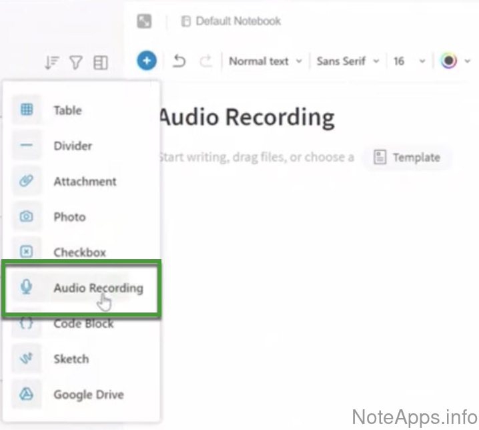Open the Default Notebook breadcrumb
Viewport: 479px width, 430px height.
[231, 21]
